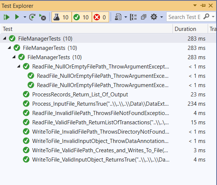Run failed tests icon
The image size is (217, 185).
pos(43,17)
